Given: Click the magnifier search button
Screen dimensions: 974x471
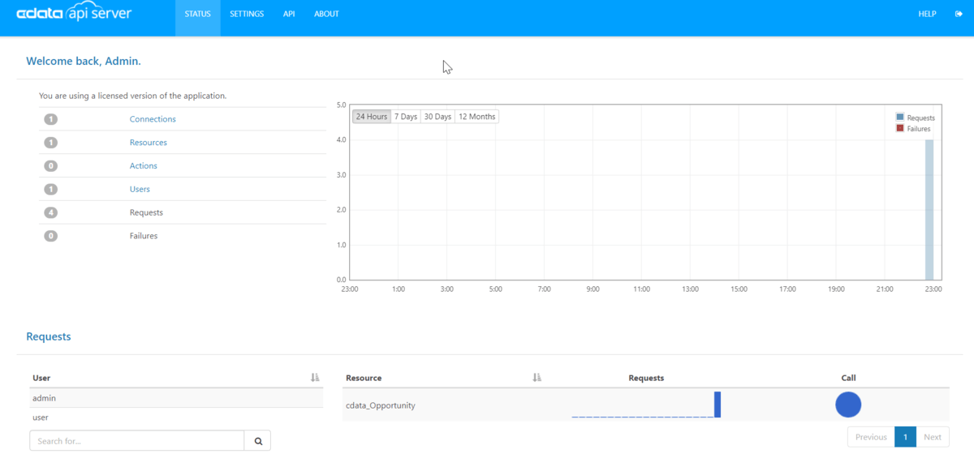Looking at the screenshot, I should point(258,440).
